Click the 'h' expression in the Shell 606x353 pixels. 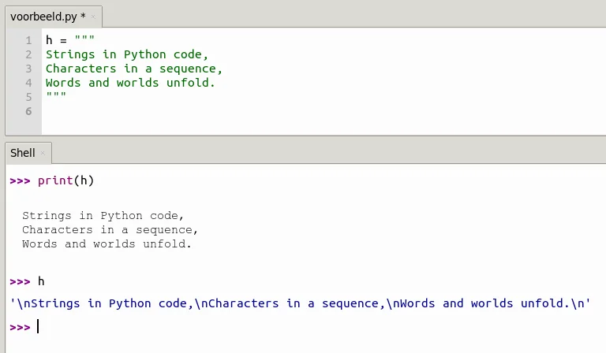tap(41, 281)
